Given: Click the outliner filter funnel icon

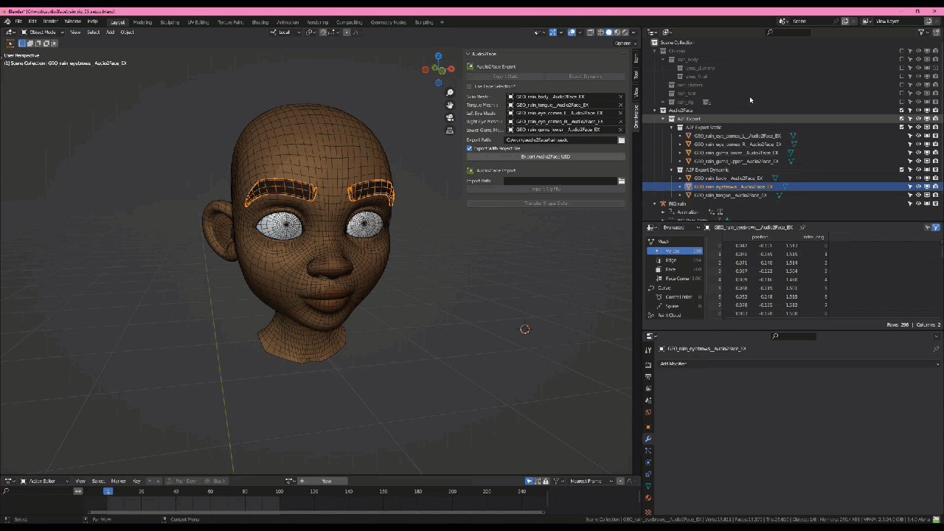Looking at the screenshot, I should (921, 32).
